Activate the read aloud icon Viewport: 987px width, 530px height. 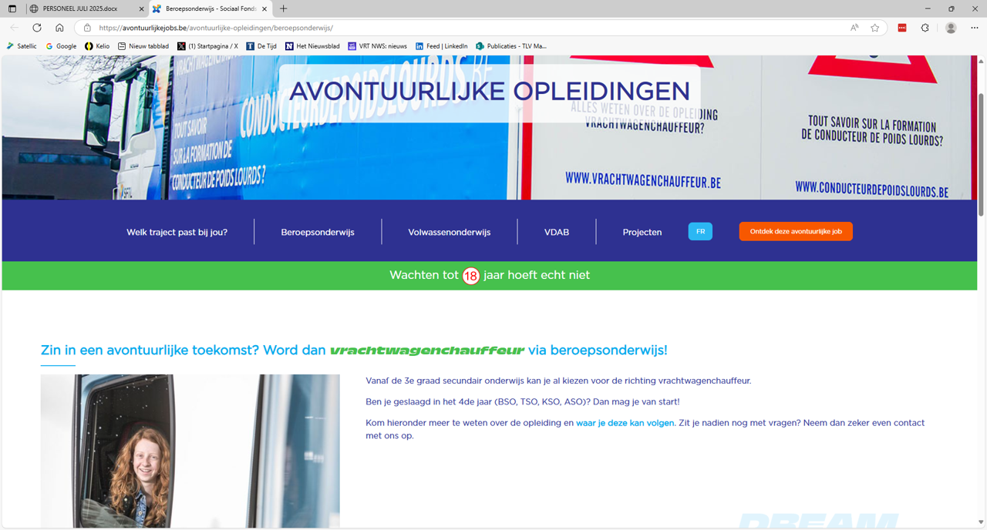(x=854, y=28)
